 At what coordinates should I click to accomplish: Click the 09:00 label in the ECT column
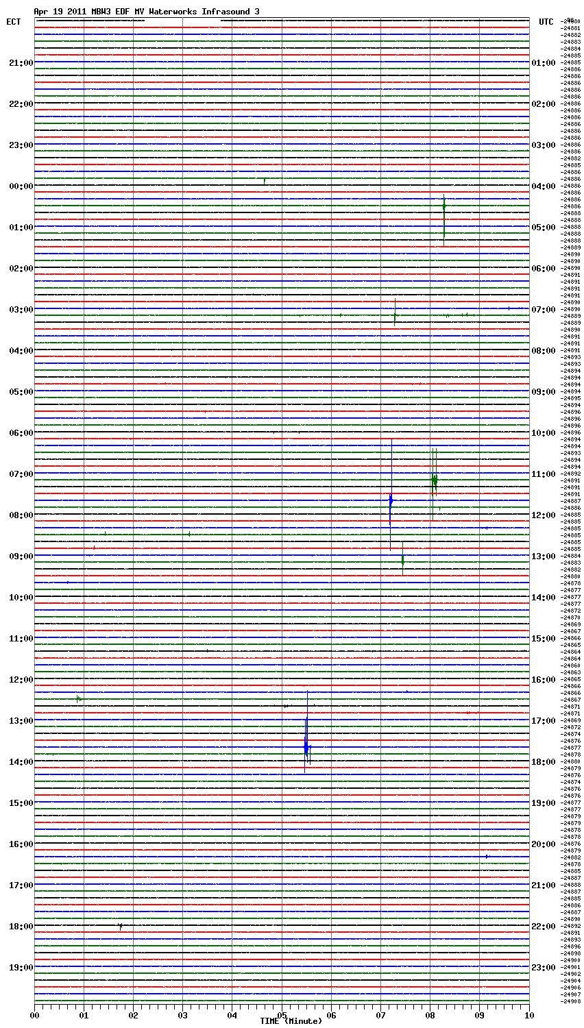point(21,556)
